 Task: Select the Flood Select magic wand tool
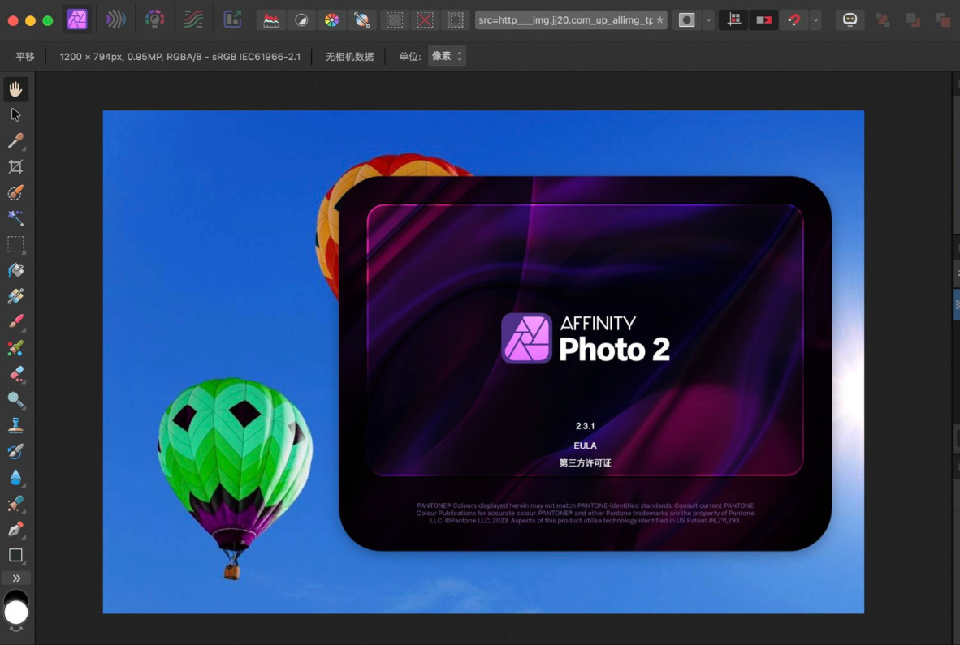pos(15,218)
